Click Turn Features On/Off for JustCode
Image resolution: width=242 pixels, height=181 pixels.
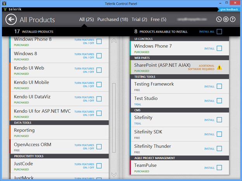tap(84, 166)
